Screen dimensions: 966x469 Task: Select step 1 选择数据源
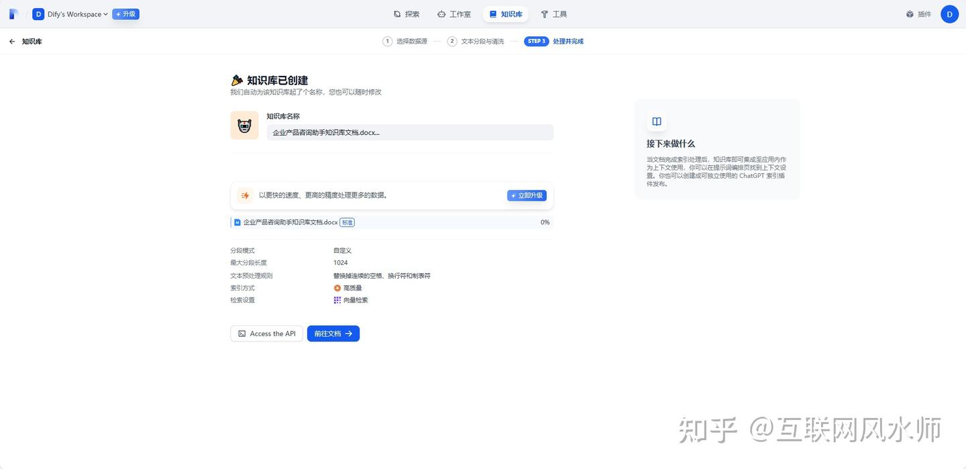pos(405,42)
